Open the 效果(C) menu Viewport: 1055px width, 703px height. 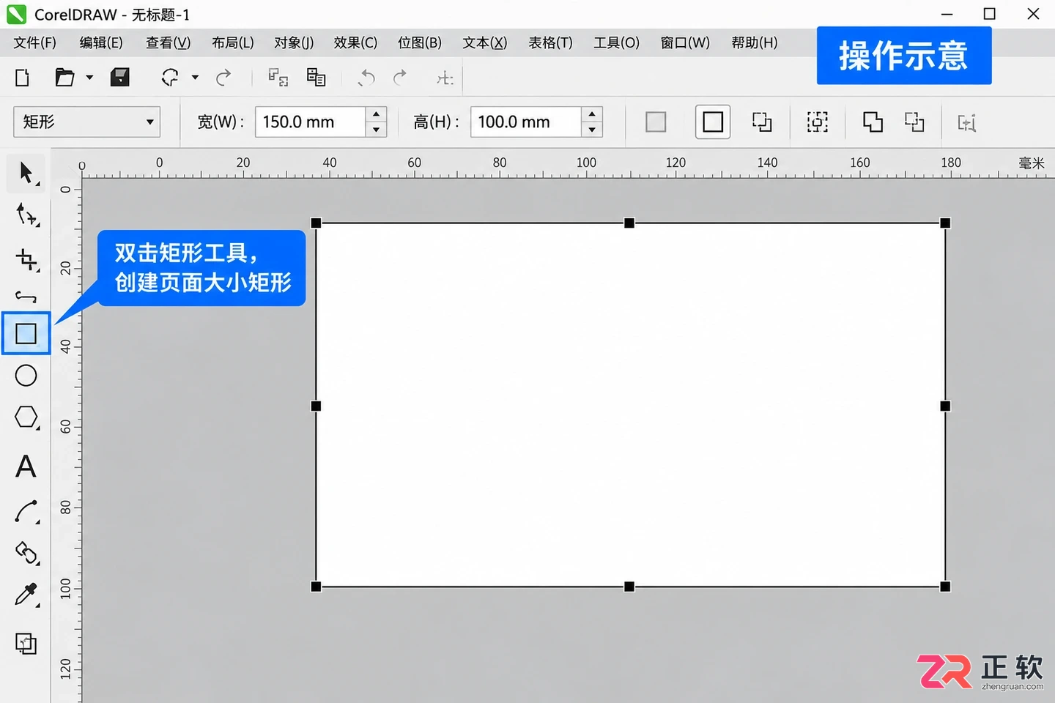point(355,42)
